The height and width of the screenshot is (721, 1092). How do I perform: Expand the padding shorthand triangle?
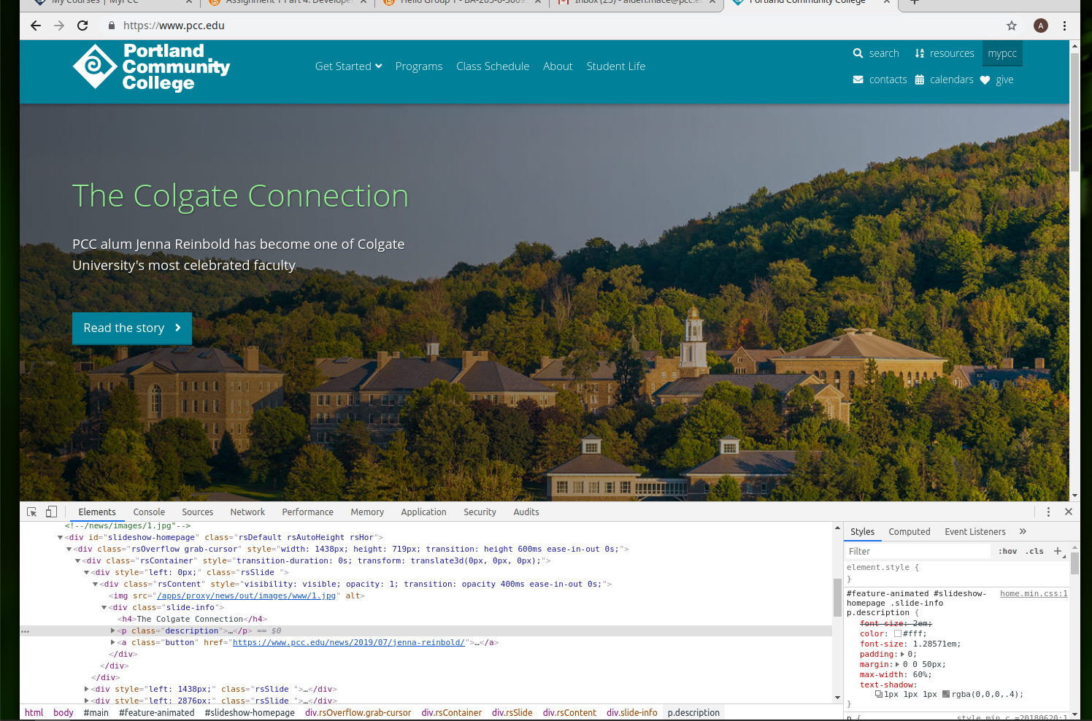tap(903, 655)
